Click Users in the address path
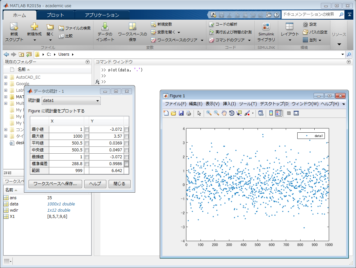The height and width of the screenshot is (268, 356). pyautogui.click(x=64, y=54)
